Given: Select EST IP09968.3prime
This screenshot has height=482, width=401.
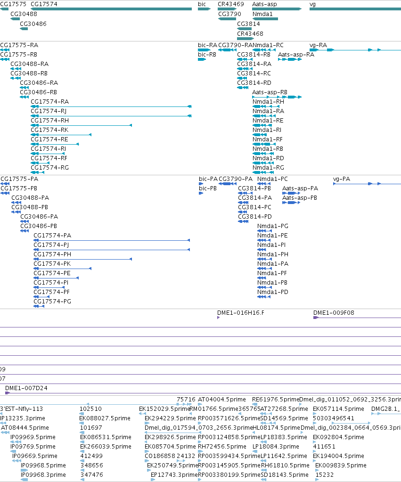Looking at the screenshot, I should [43, 475].
